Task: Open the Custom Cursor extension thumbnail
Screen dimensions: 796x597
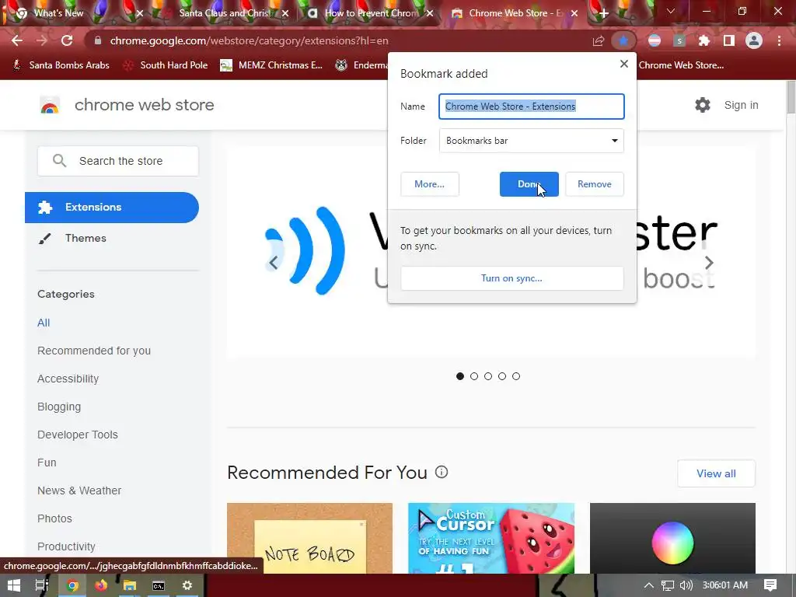Action: [491, 538]
